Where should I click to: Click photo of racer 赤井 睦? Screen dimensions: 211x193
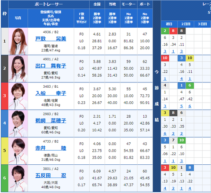click(x=18, y=151)
